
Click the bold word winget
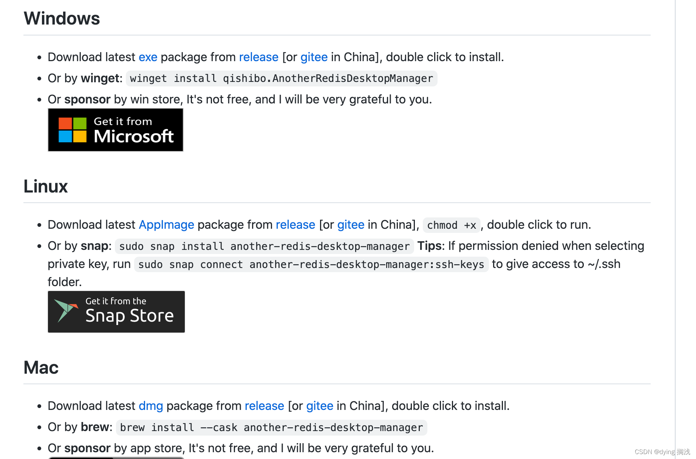(x=100, y=79)
